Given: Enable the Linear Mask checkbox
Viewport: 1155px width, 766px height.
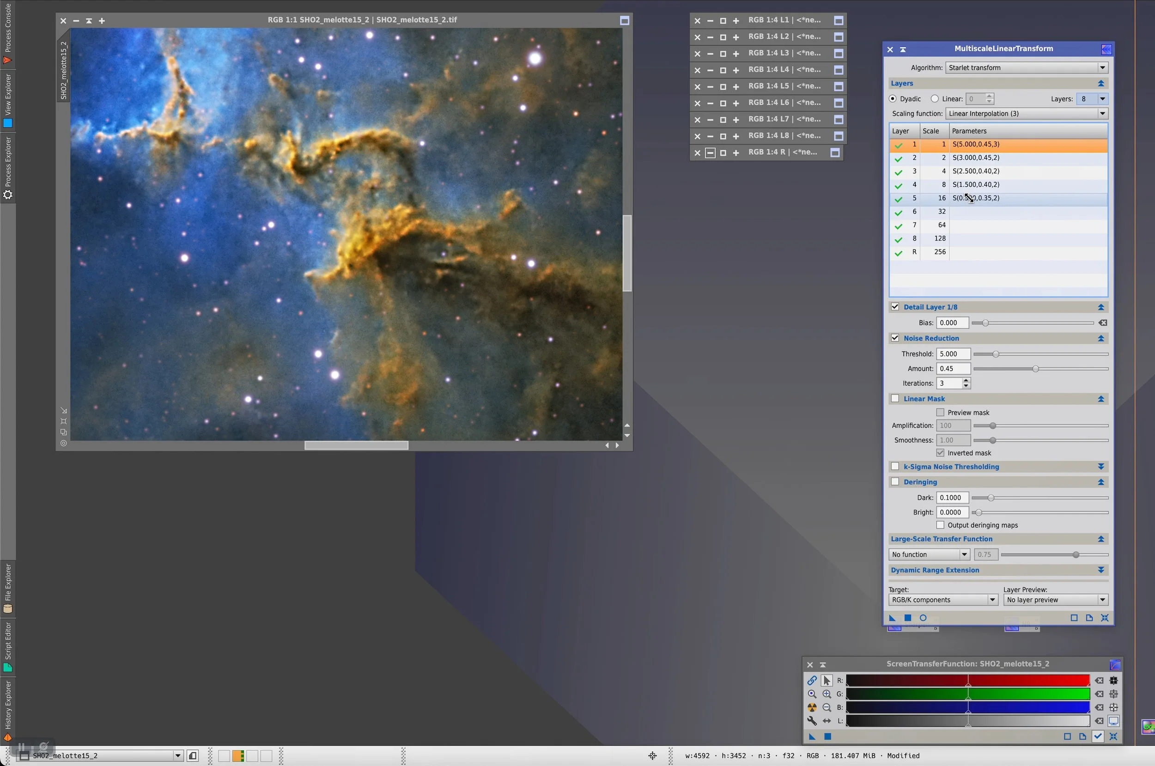Looking at the screenshot, I should 895,399.
